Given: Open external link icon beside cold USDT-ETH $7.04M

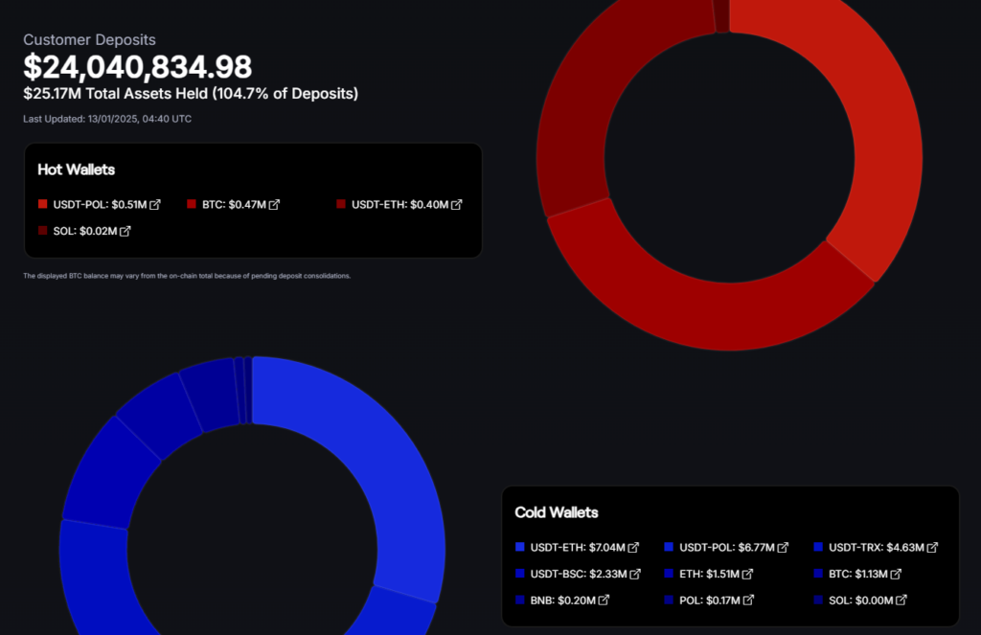Looking at the screenshot, I should tap(633, 548).
